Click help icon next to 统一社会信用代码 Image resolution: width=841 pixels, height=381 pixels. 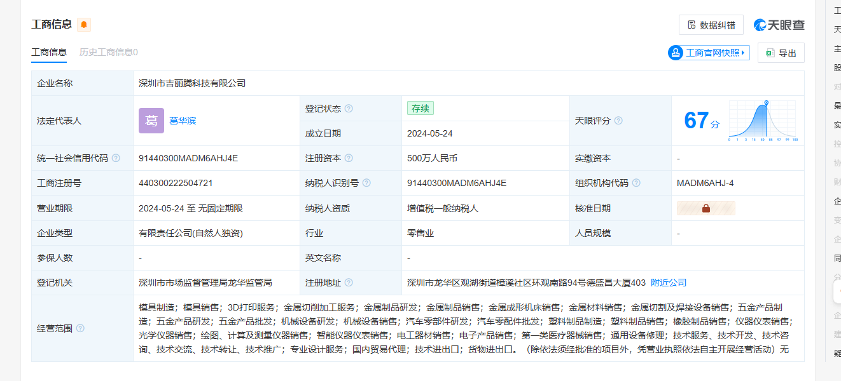click(x=116, y=158)
